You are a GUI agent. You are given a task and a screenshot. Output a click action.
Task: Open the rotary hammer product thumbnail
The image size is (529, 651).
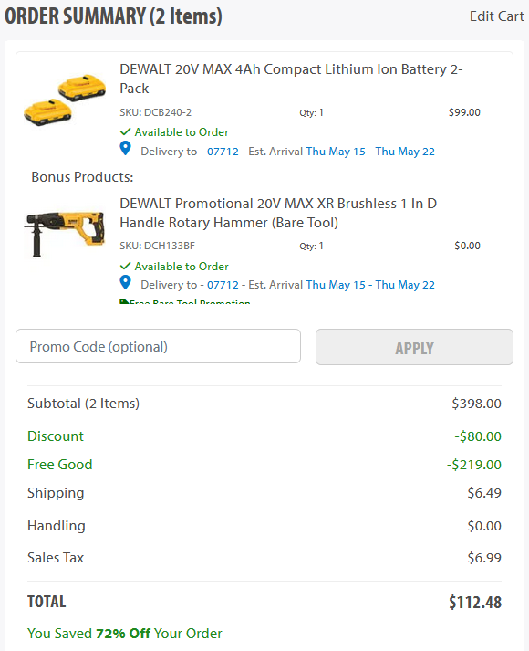pos(65,234)
